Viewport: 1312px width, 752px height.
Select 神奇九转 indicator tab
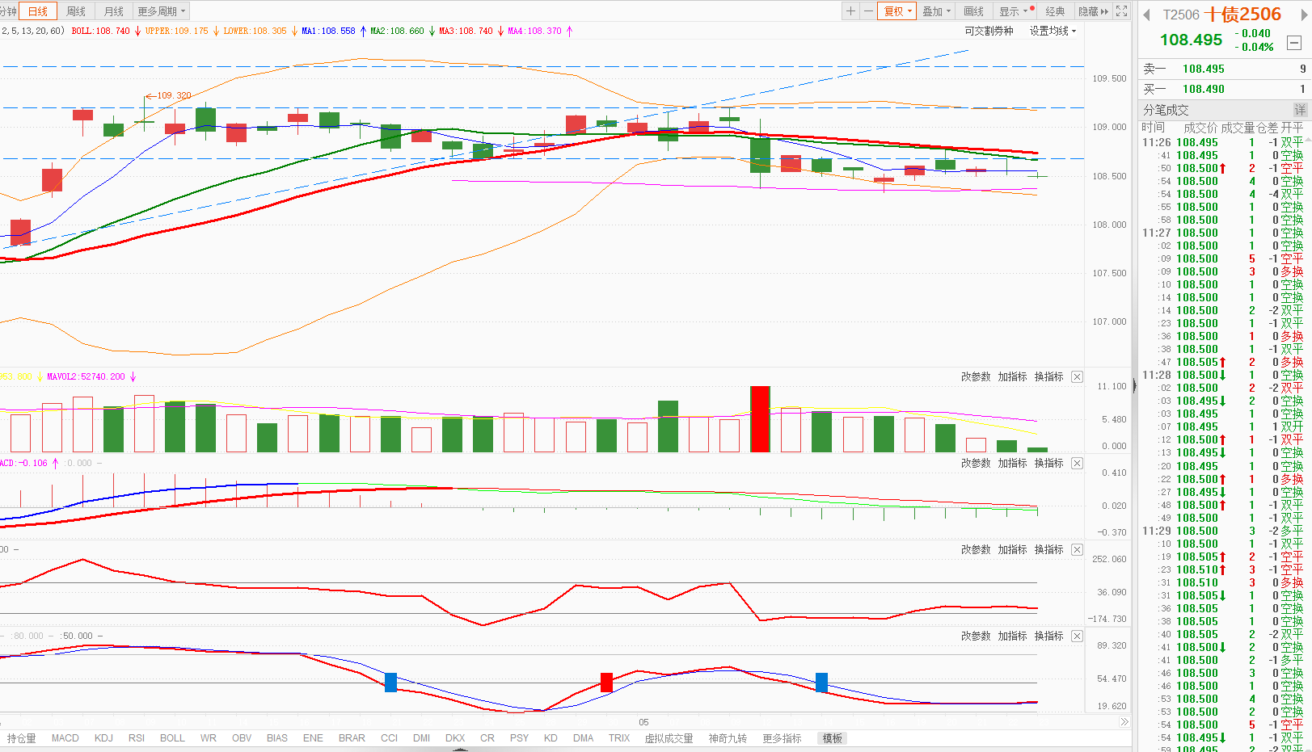point(728,738)
